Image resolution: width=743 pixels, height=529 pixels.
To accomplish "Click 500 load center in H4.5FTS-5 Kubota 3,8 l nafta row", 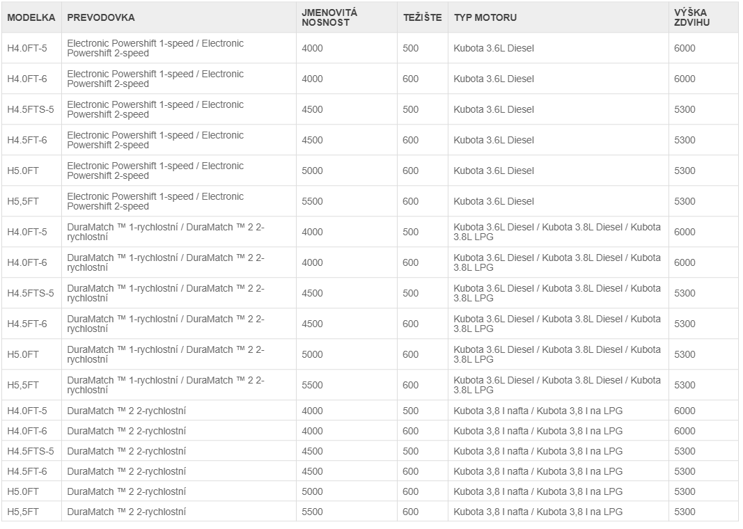I will (x=410, y=451).
